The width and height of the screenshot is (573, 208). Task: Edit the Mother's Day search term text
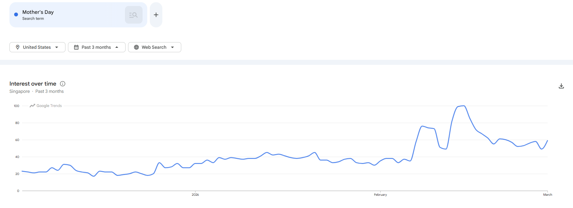pos(38,12)
